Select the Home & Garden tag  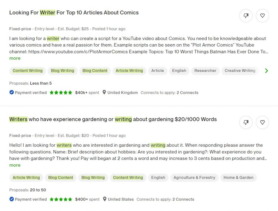(238, 177)
